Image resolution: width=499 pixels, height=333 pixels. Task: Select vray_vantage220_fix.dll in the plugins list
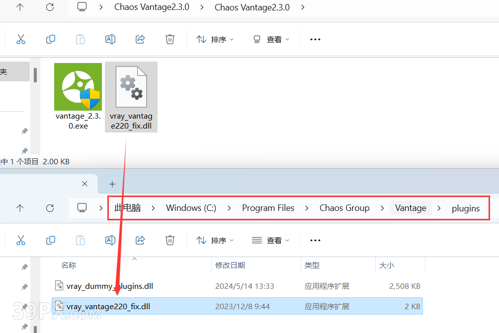click(238, 306)
